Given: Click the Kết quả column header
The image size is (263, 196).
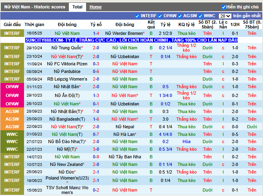Looking at the screenshot, I should (151, 24).
